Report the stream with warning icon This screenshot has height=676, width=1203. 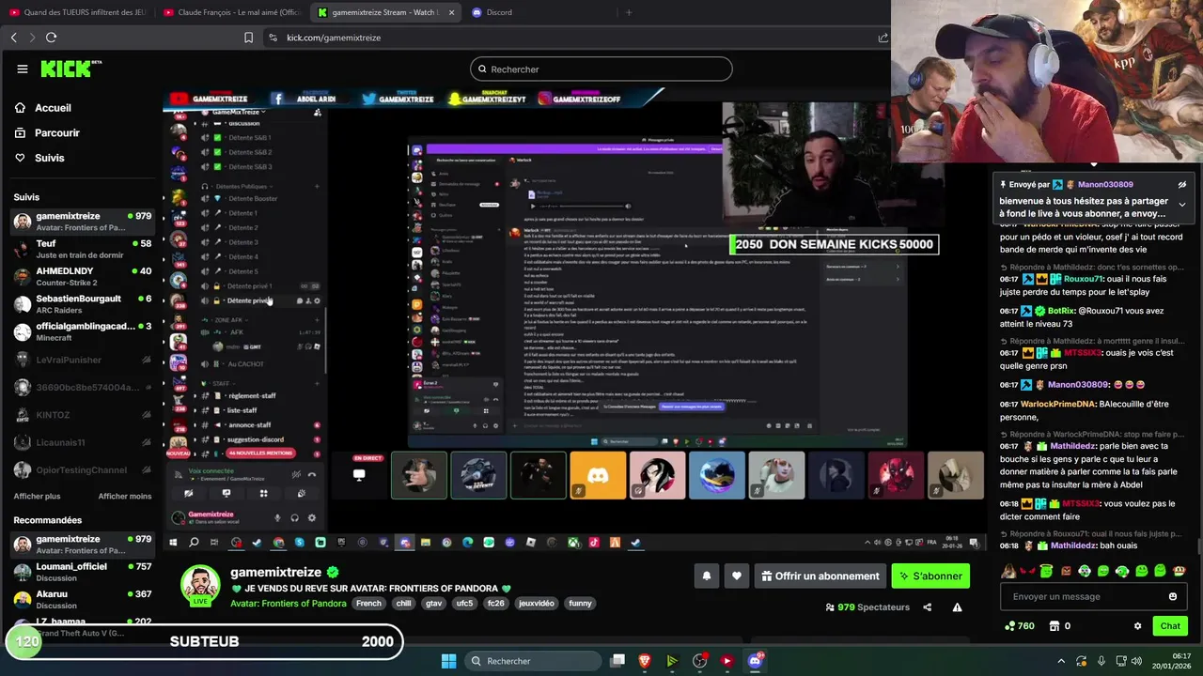[957, 607]
